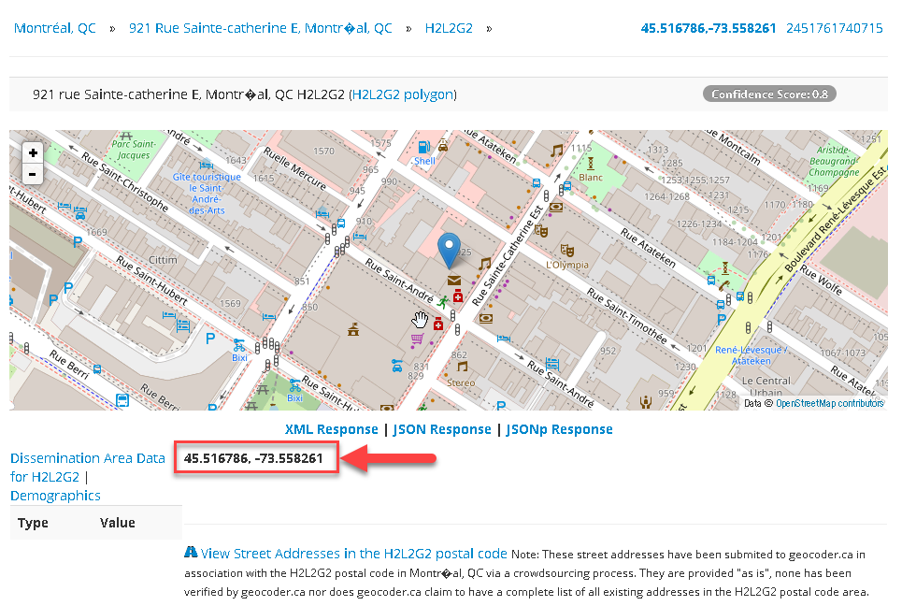This screenshot has height=606, width=902.
Task: Click the L'Olympia theatre mask icon
Action: (565, 250)
